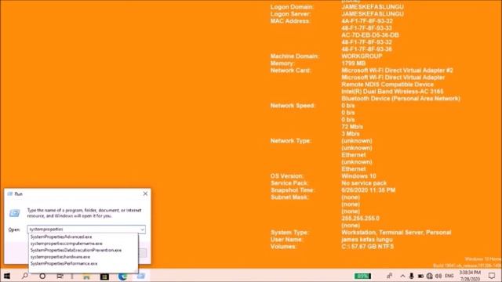Expand the Run dialog Open dropdown arrow
Screen dimensions: 502x282
coord(142,230)
